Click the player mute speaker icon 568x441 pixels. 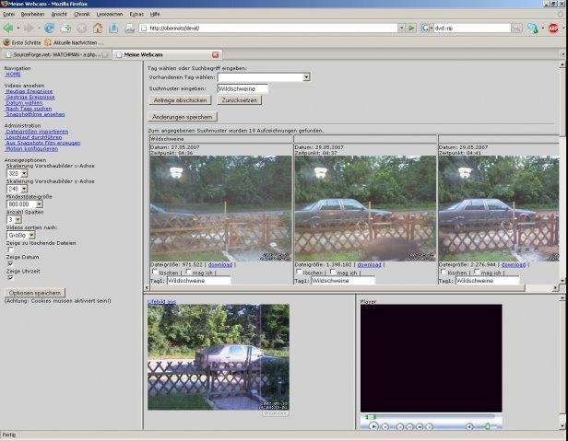[x=469, y=426]
